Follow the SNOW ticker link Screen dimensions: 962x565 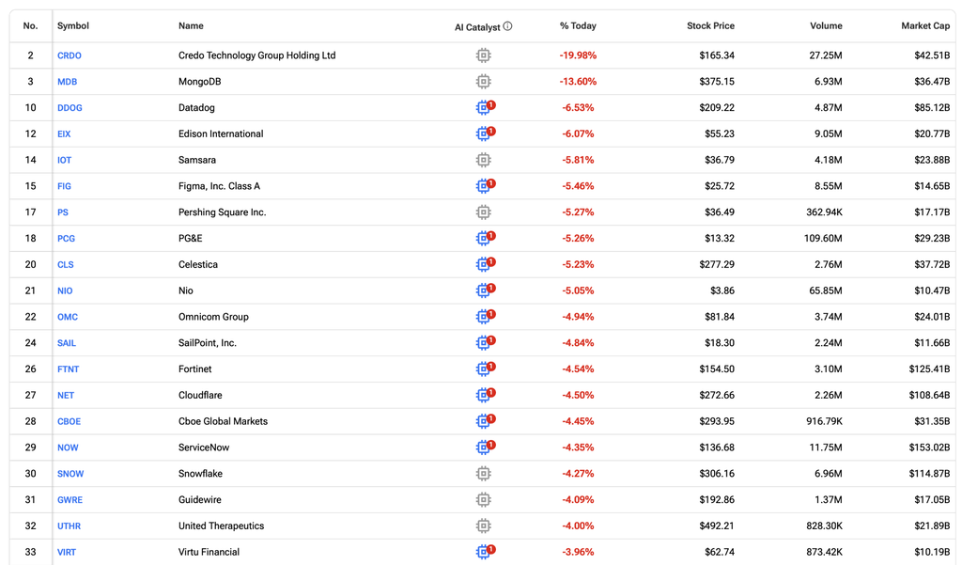click(x=70, y=474)
